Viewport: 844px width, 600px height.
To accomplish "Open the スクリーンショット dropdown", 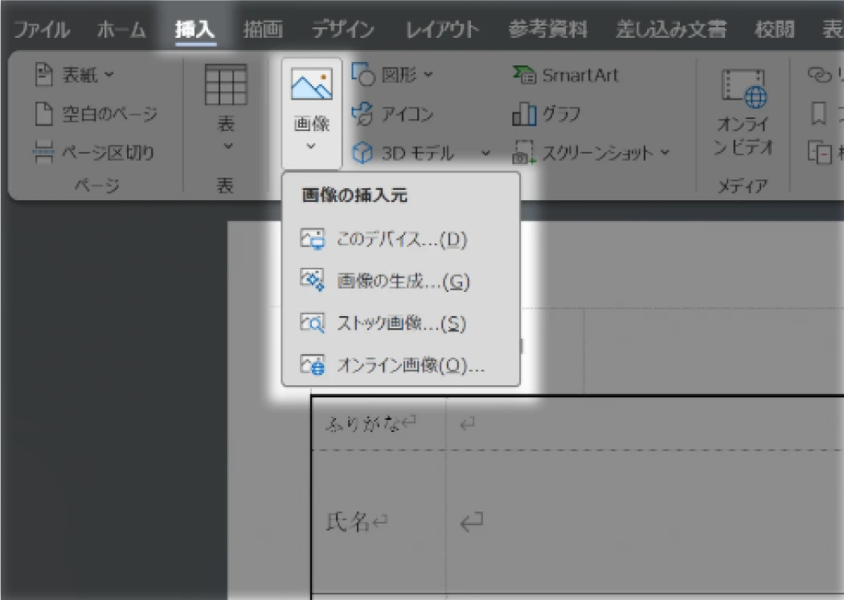I will [664, 153].
